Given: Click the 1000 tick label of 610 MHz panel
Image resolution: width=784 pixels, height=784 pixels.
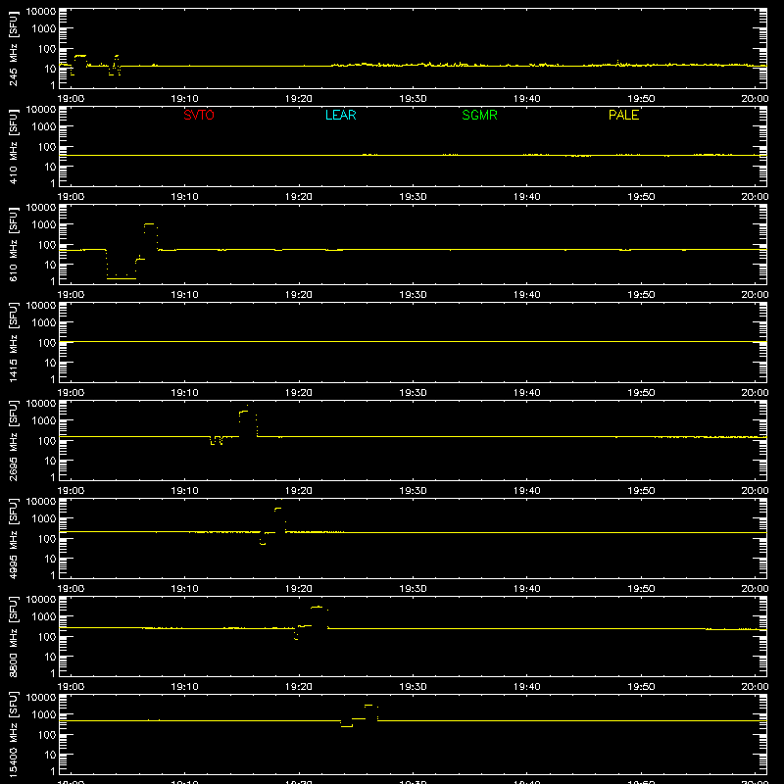Looking at the screenshot, I should click(44, 225).
